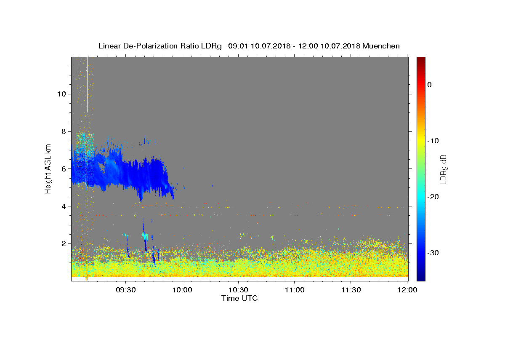Click the dark blue bottom of colorbar
This screenshot has width=505, height=337.
pos(421,277)
